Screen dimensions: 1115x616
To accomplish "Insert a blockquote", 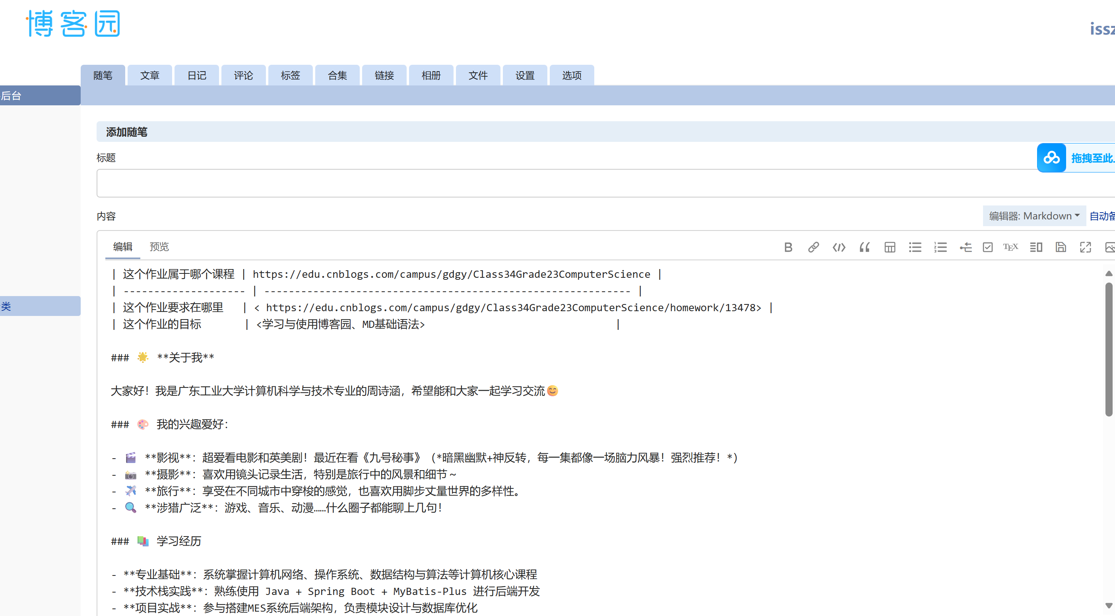I will pos(865,247).
